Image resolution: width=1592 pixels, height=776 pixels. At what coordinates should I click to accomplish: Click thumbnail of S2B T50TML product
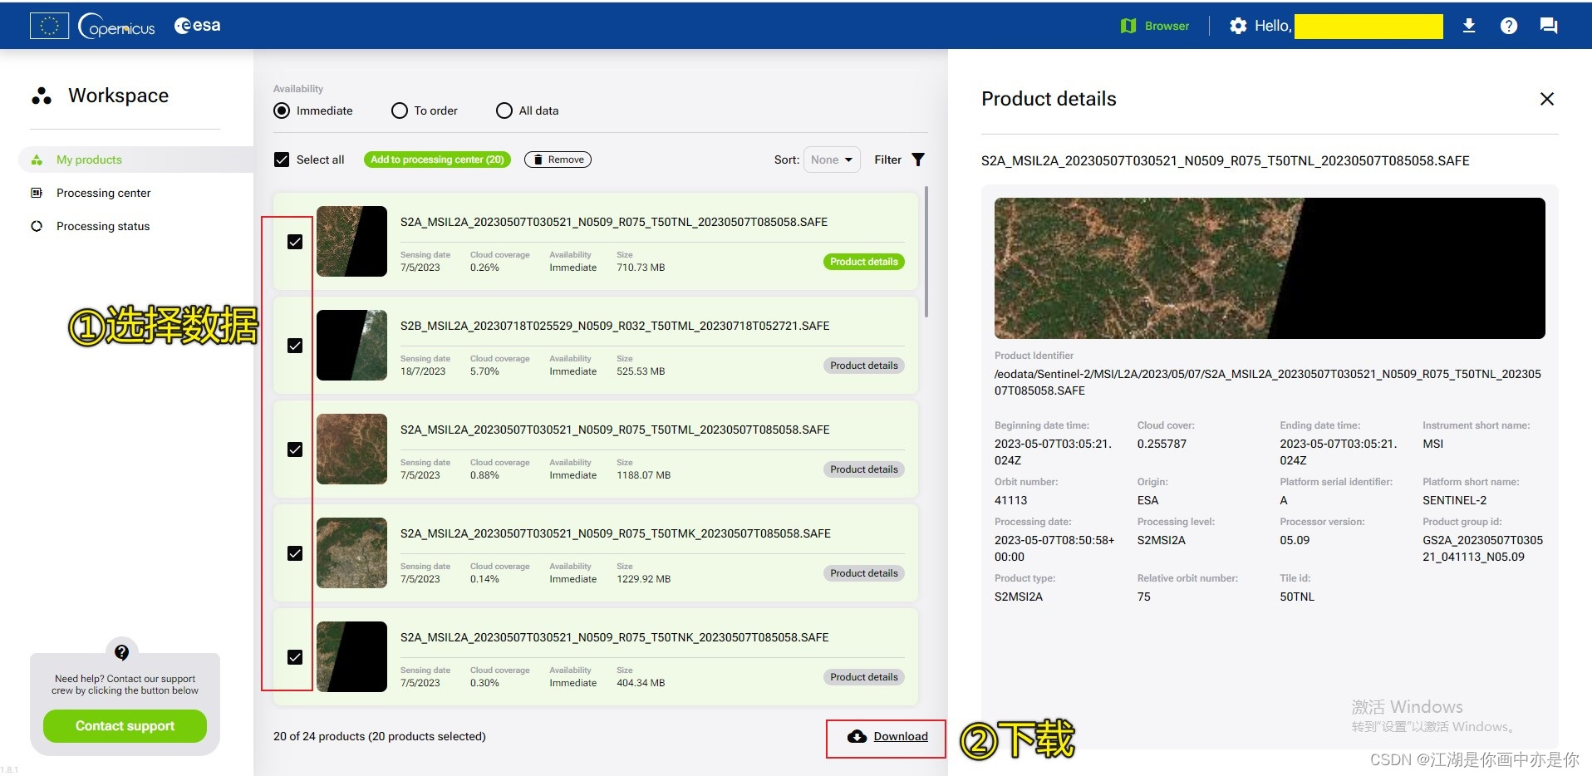pyautogui.click(x=351, y=345)
